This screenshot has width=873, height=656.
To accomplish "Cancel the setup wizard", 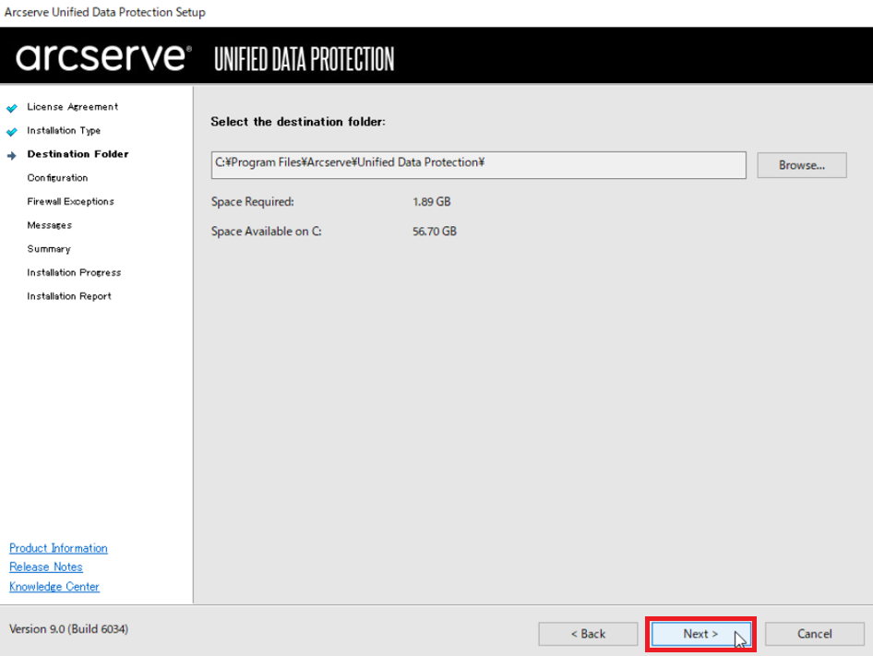I will (814, 634).
